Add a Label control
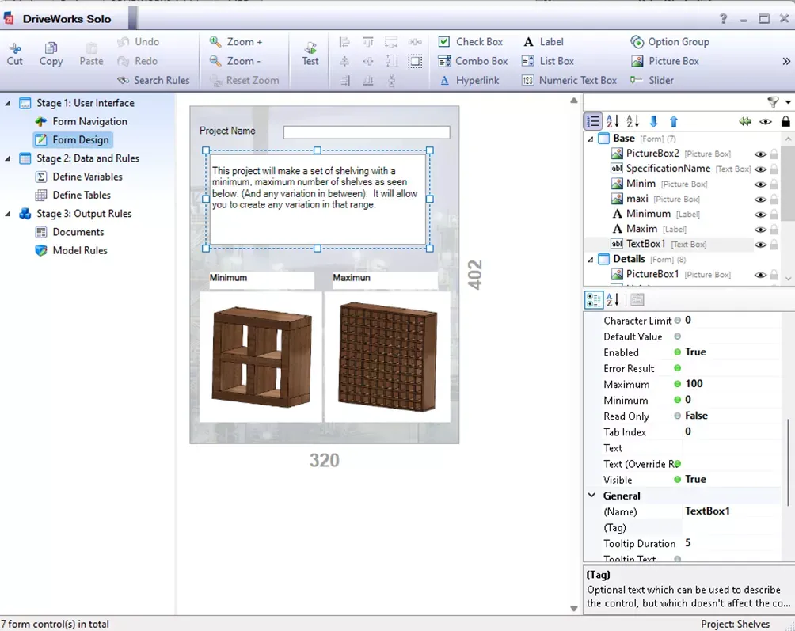Viewport: 795px width, 631px height. [x=543, y=41]
